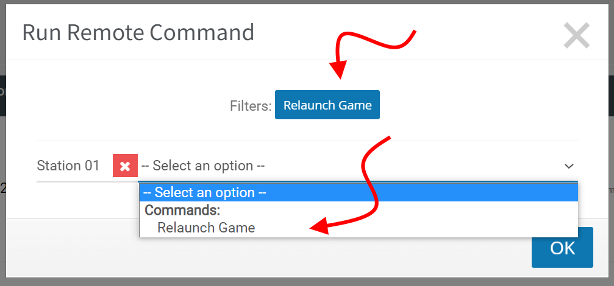
Task: Remove Station 01 with red x icon
Action: tap(126, 166)
